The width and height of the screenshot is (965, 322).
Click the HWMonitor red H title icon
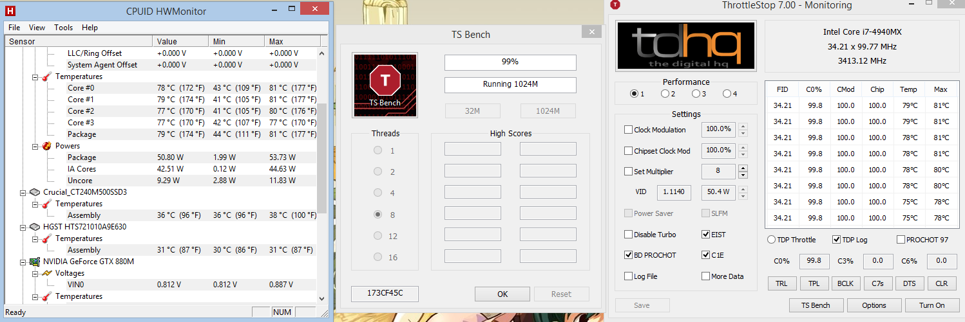(11, 10)
